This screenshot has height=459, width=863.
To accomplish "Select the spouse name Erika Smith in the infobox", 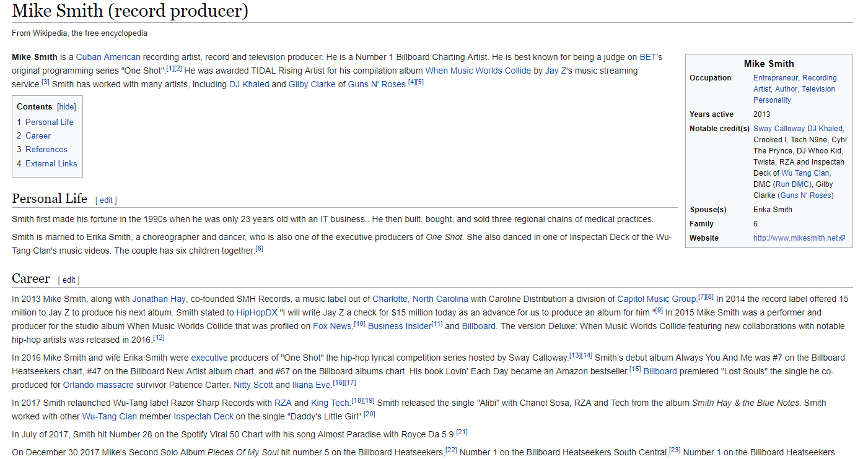I will (x=773, y=210).
